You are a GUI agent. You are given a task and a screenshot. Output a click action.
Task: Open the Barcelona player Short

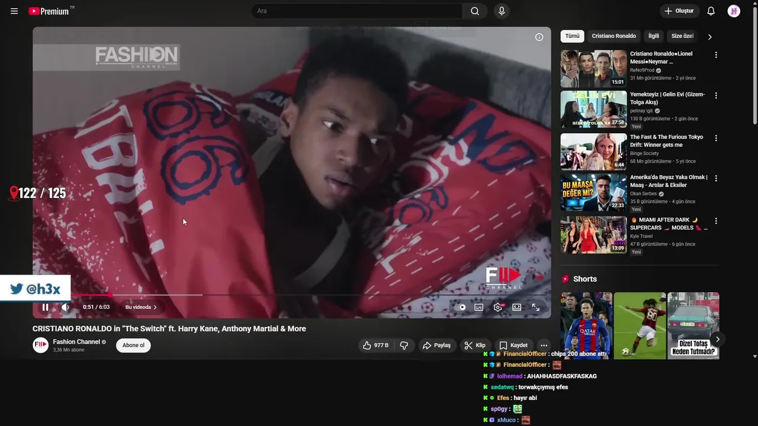click(x=586, y=325)
